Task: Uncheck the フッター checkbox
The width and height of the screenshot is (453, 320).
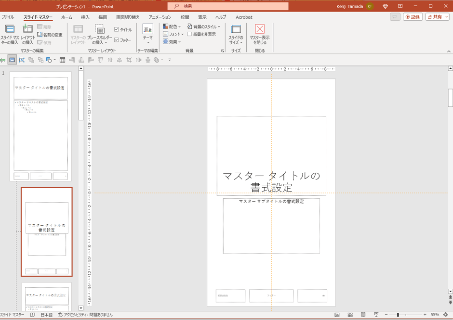Action: 117,40
